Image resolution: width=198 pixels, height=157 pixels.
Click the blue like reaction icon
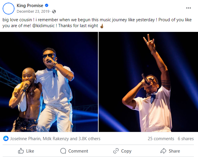[6, 138]
